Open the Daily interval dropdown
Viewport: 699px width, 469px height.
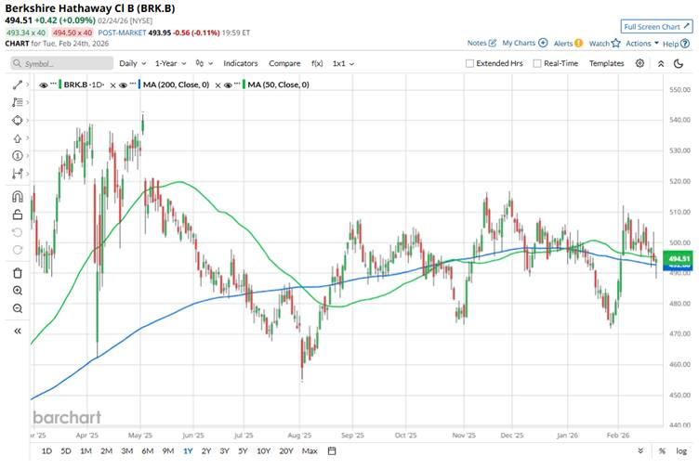click(x=131, y=63)
